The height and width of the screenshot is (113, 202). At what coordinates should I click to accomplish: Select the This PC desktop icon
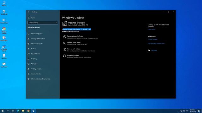pyautogui.click(x=4, y=3)
